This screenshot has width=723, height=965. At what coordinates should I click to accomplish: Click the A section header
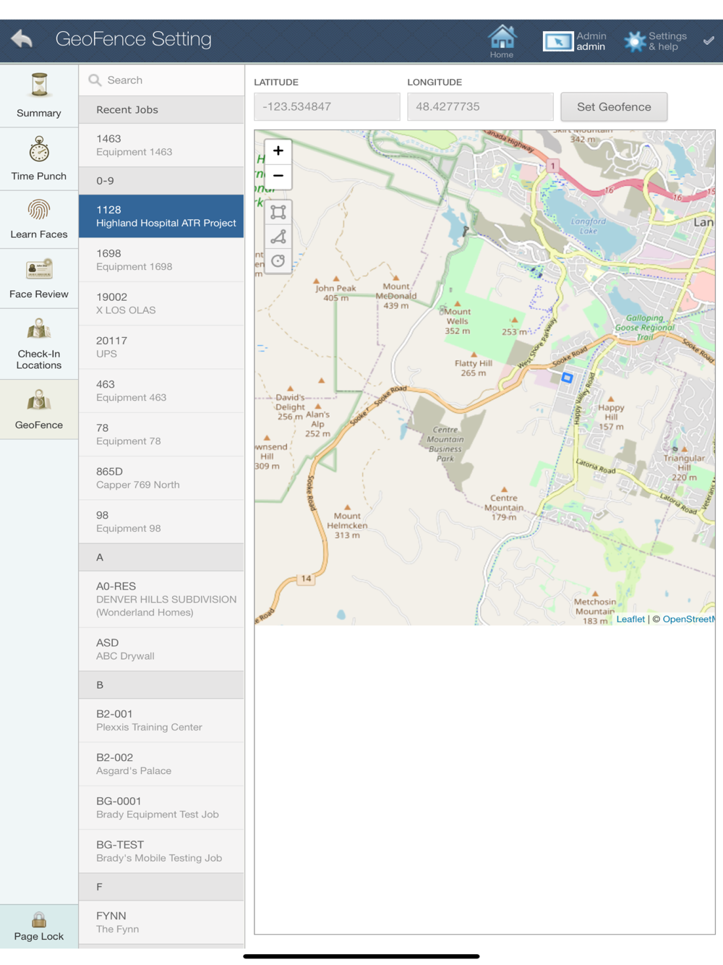click(161, 558)
